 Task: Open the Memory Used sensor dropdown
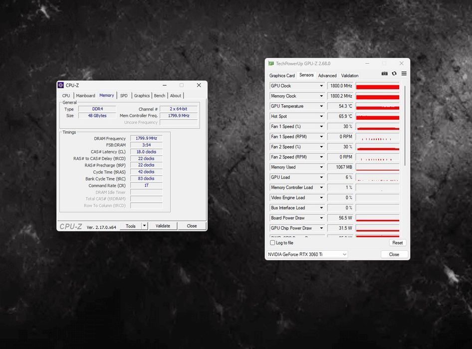tap(321, 167)
